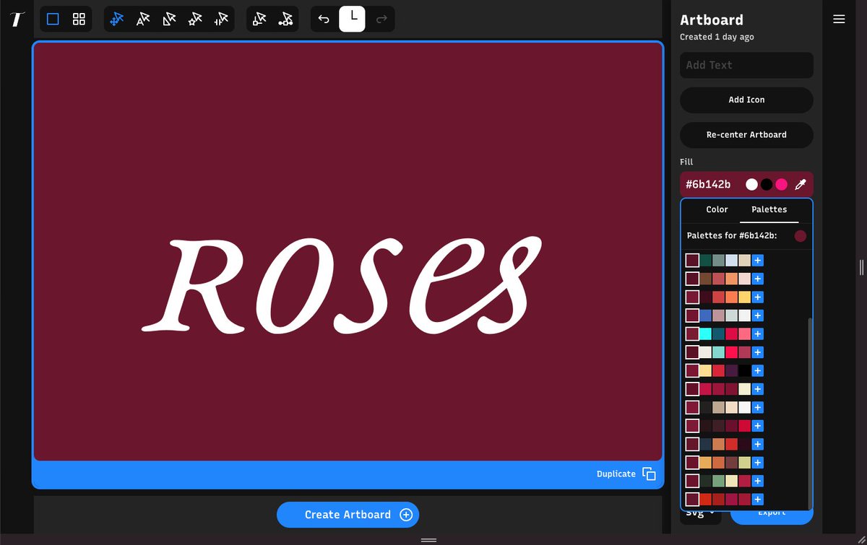
Task: Choose the hot pink quick fill swatch
Action: tap(781, 185)
